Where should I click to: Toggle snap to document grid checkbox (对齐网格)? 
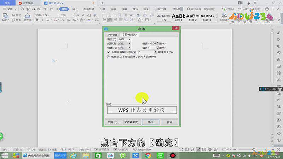(109, 57)
